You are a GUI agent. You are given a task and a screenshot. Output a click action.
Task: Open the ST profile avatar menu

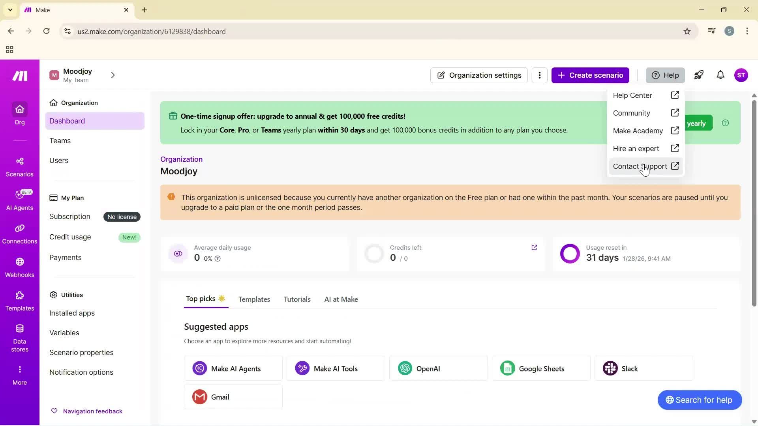741,75
